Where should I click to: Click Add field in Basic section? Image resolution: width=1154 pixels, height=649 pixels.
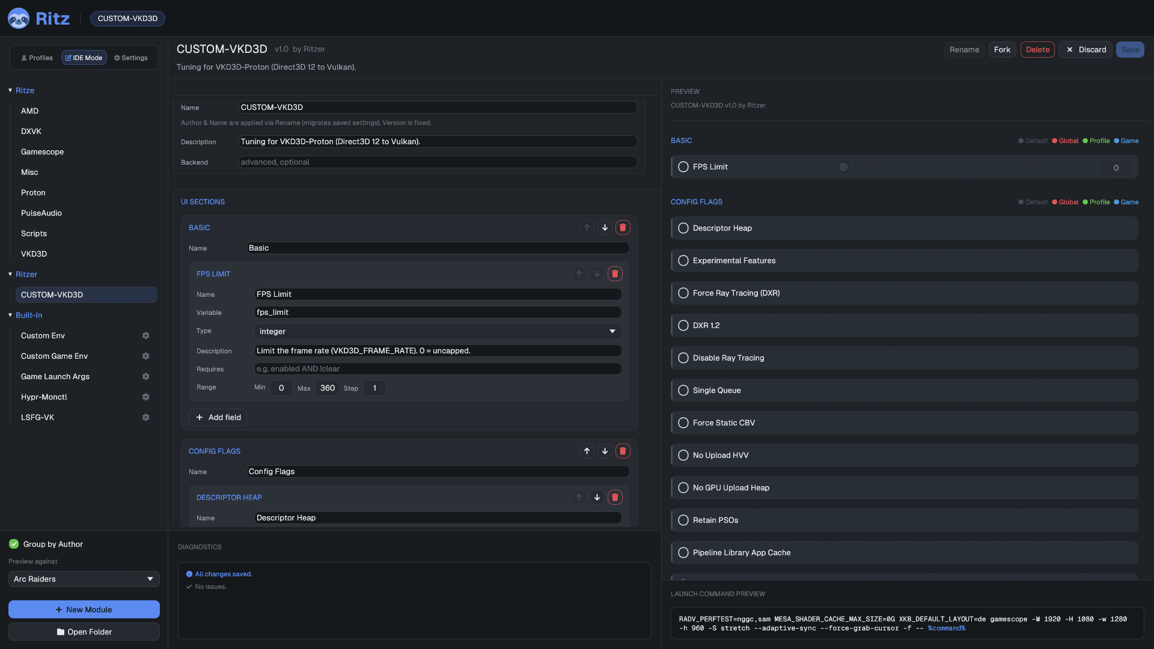218,418
